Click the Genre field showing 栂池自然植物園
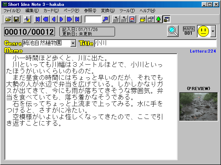This screenshot has height=165, width=221. click(47, 43)
